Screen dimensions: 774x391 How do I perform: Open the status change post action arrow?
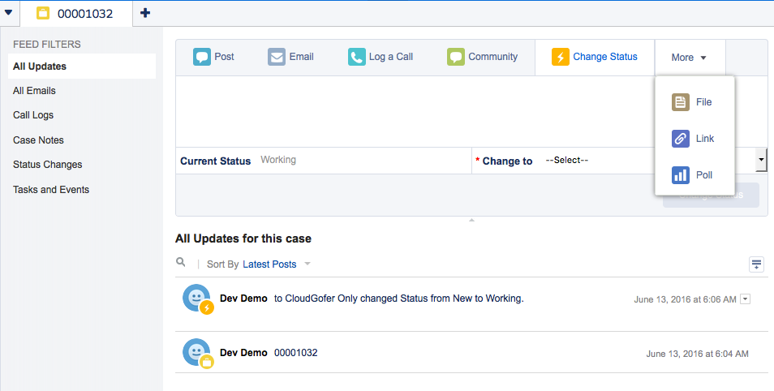tap(746, 299)
